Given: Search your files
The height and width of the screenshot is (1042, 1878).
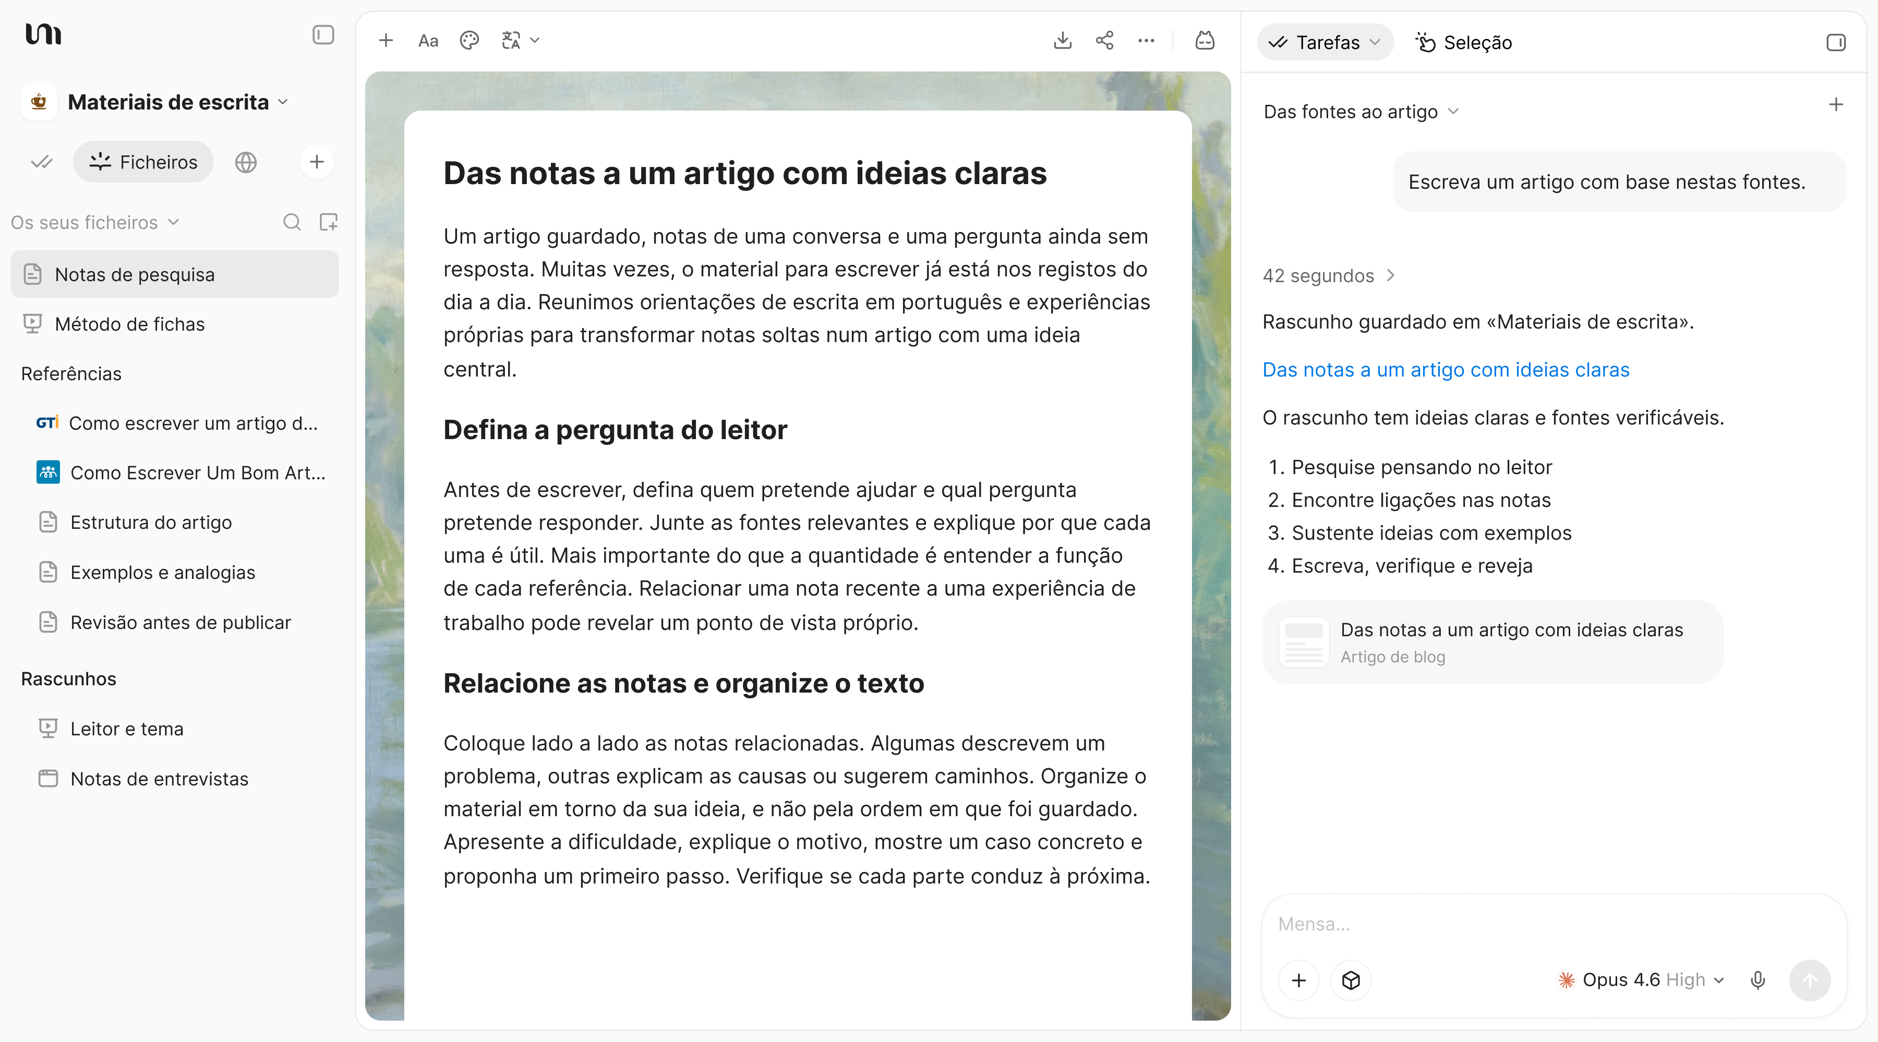Looking at the screenshot, I should coord(292,222).
